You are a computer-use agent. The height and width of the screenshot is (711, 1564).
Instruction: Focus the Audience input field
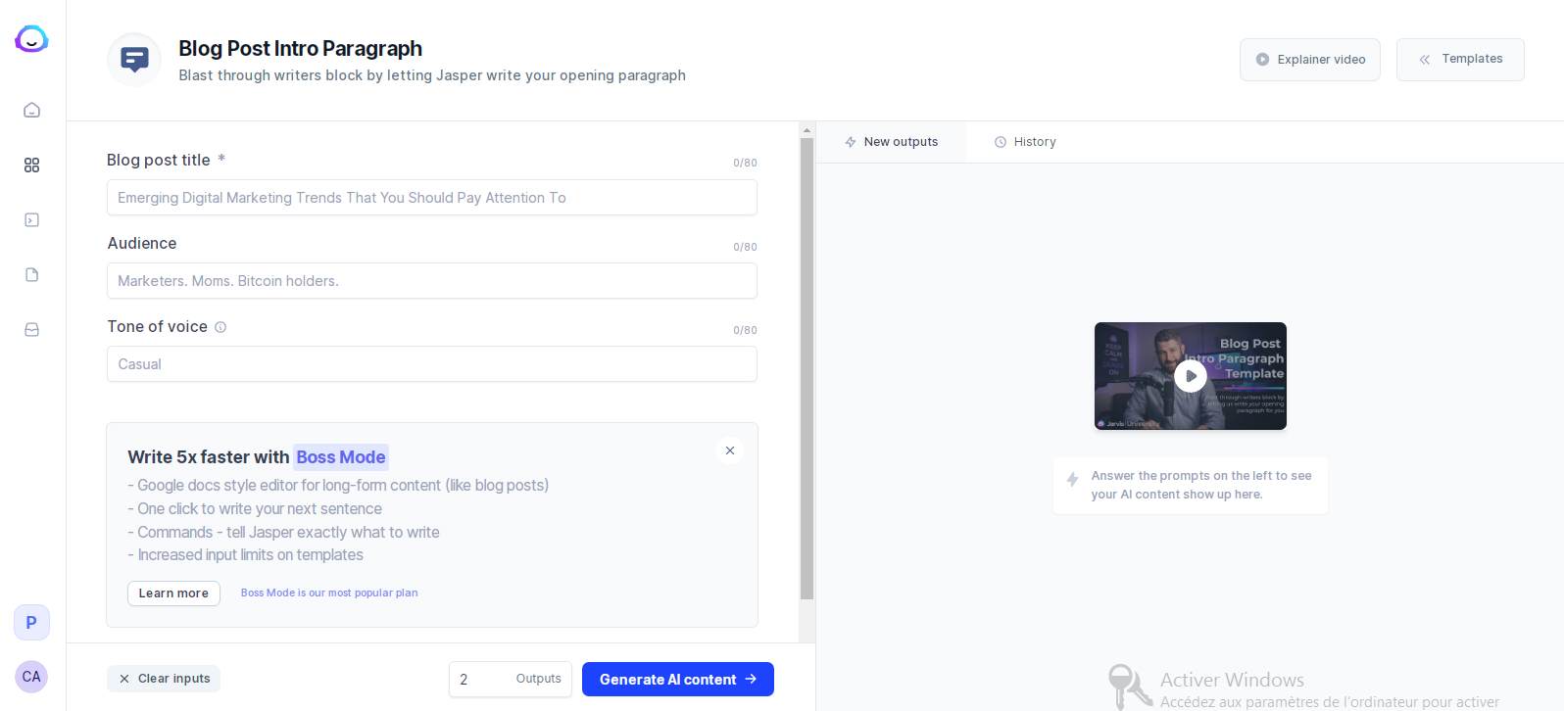pos(432,281)
